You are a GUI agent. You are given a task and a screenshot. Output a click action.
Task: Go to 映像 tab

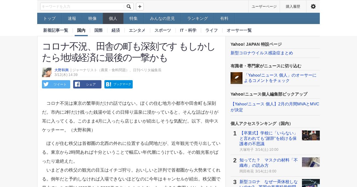point(93,18)
